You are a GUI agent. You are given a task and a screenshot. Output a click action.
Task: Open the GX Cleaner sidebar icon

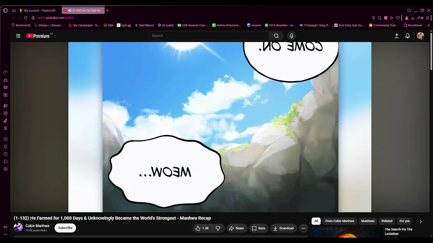click(x=5, y=80)
